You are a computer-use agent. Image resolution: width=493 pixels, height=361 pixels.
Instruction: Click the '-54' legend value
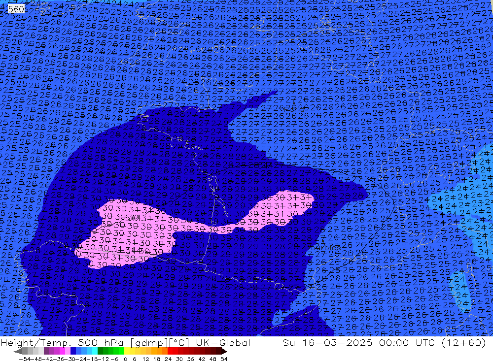tap(25, 359)
